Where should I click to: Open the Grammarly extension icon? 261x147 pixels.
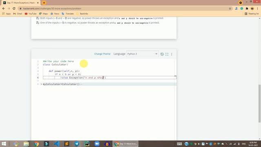point(242,9)
